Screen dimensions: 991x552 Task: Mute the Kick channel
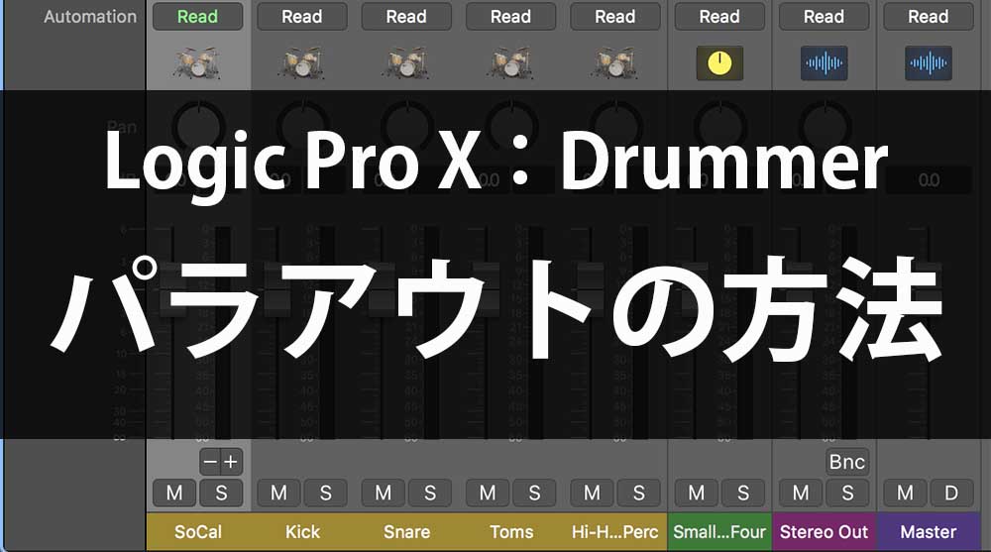coord(279,493)
